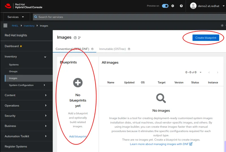Open Systems under Inventory in sidebar
This screenshot has height=152, width=226.
[x=14, y=65]
